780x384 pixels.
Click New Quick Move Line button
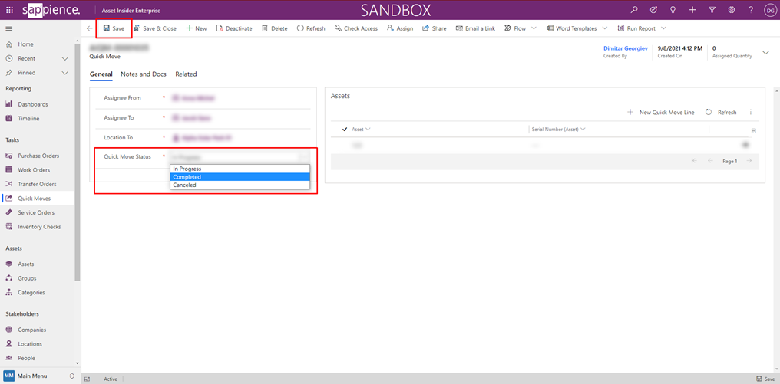[x=660, y=113]
